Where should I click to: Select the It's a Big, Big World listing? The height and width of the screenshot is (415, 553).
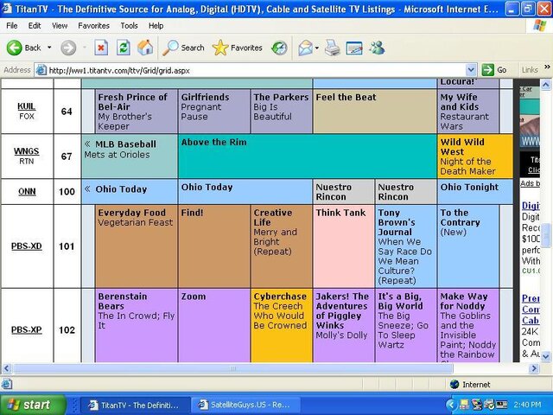pos(405,325)
